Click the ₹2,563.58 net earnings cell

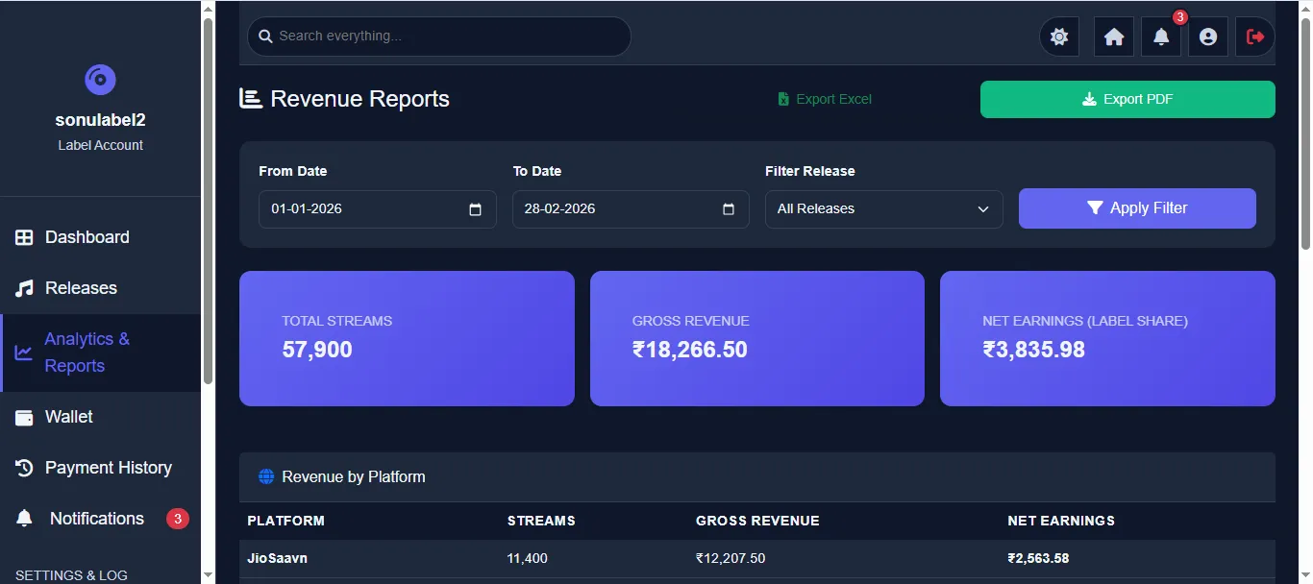coord(1038,558)
